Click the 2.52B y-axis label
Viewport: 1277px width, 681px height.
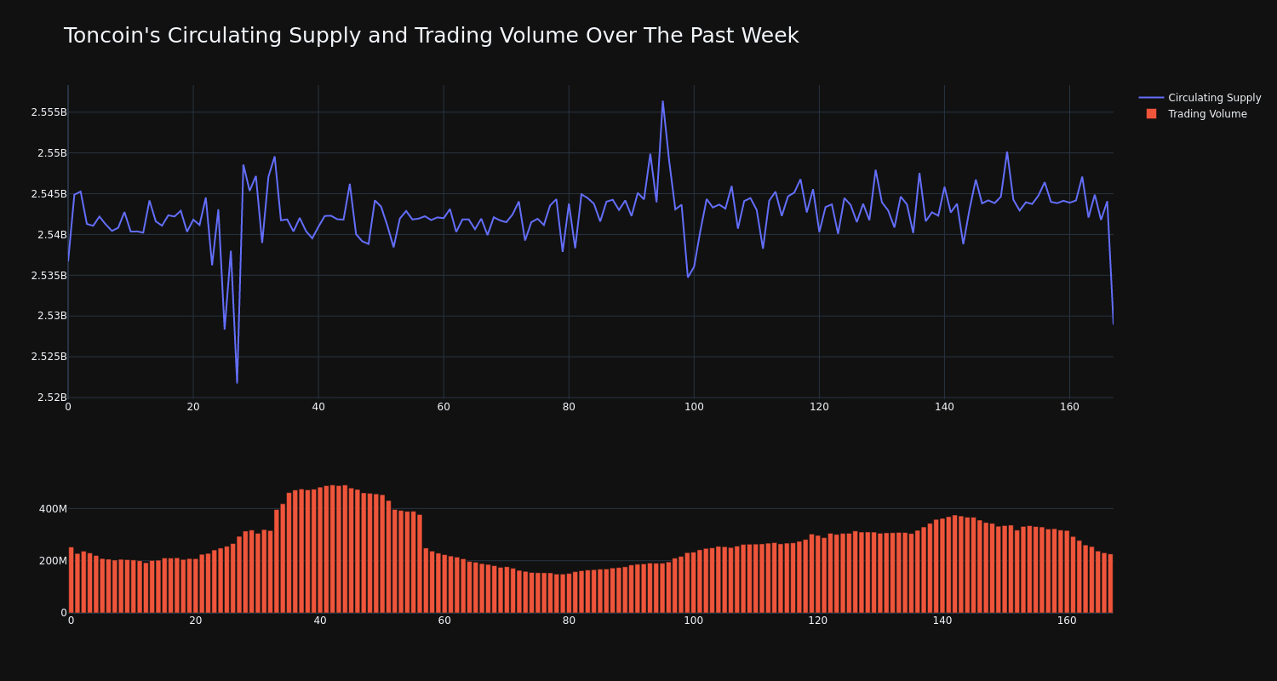coord(52,398)
